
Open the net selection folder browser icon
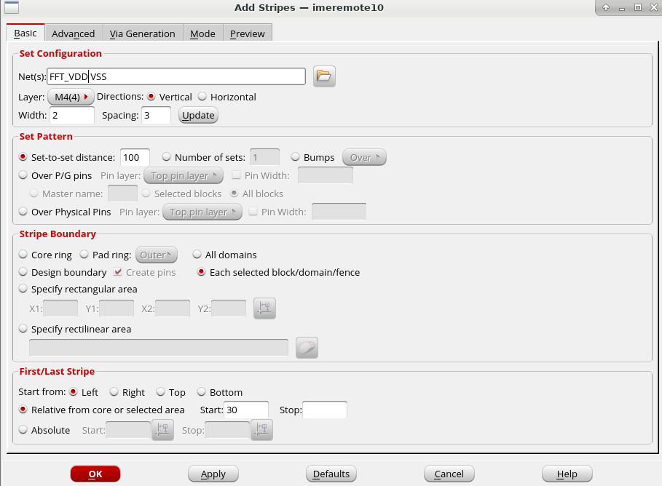click(324, 76)
